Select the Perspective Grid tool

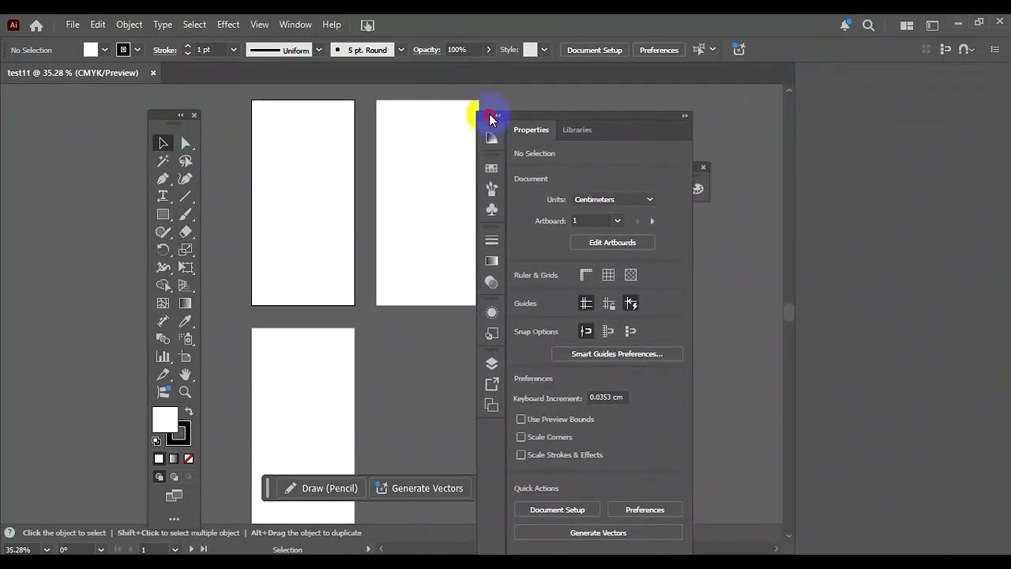(186, 285)
